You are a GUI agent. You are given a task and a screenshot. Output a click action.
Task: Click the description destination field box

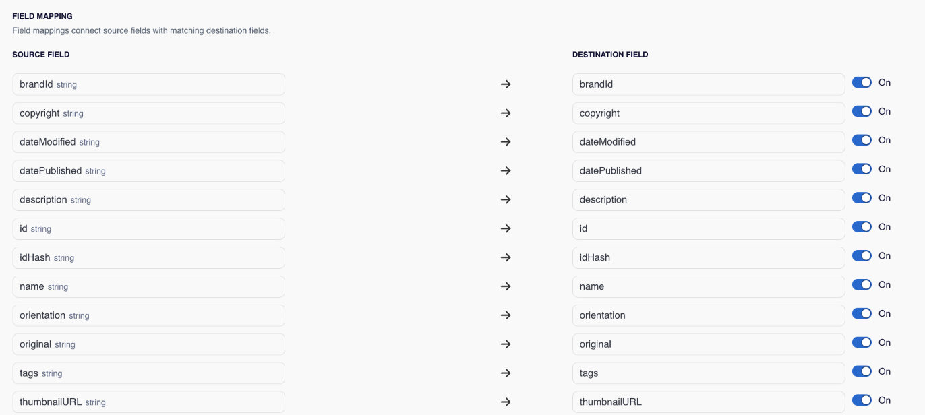click(x=709, y=199)
